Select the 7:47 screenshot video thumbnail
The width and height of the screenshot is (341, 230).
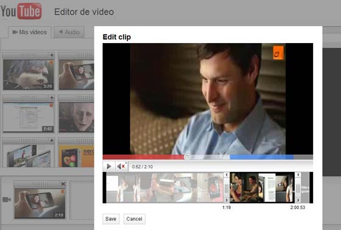(28, 117)
